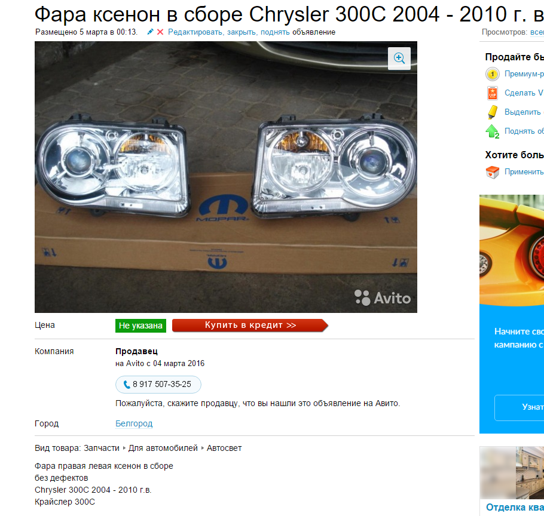544x516 pixels.
Task: Click the red gift box package icon
Action: click(x=493, y=172)
